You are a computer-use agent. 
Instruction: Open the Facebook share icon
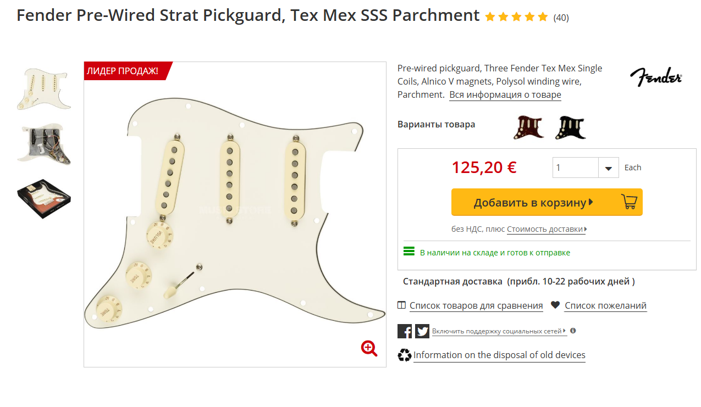[405, 331]
